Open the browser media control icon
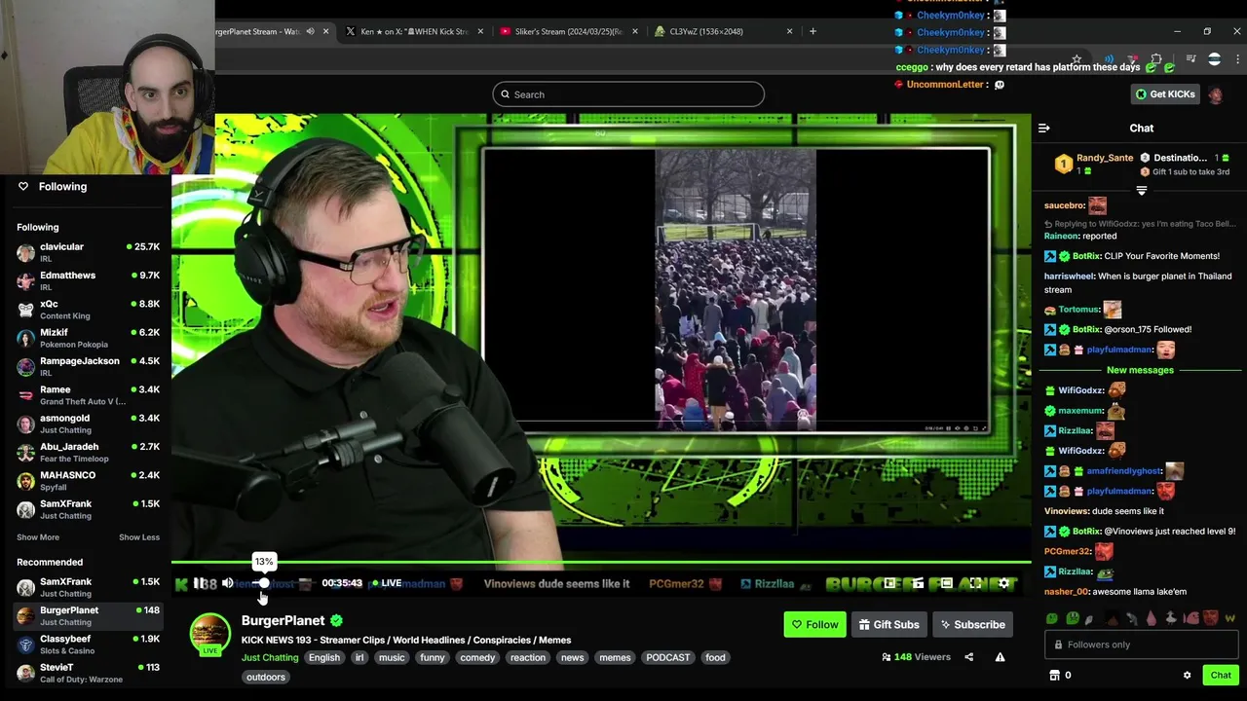This screenshot has width=1247, height=701. 1190,59
